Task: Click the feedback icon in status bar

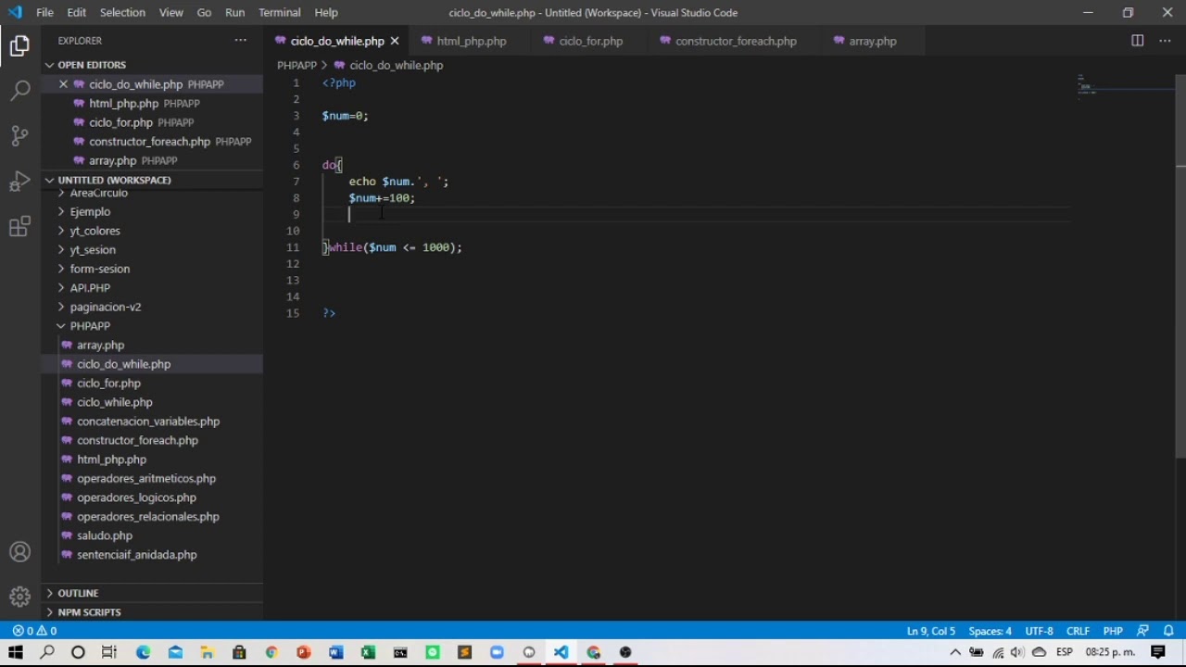Action: (1142, 631)
